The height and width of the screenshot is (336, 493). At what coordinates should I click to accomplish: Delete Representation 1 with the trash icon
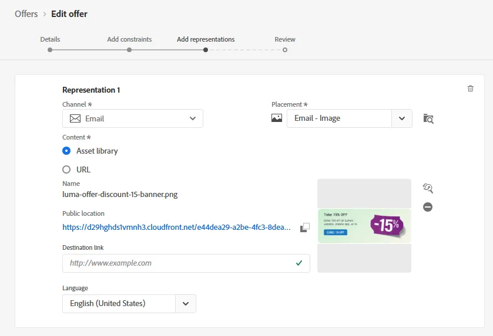pos(470,89)
